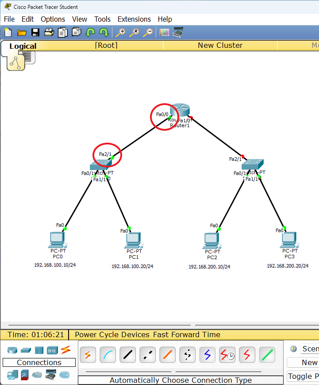Click the 192.168.200.20/24 label
Image resolution: width=319 pixels, height=385 pixels.
288,266
